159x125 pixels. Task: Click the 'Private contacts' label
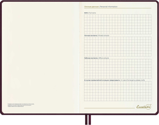click(x=104, y=35)
